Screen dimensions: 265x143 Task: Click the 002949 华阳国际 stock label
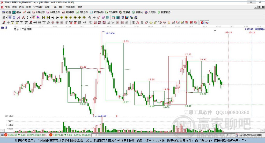coord(255,29)
